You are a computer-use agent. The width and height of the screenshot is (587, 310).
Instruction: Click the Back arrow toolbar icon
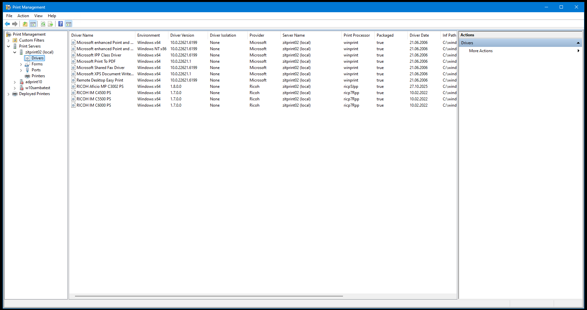(x=7, y=24)
